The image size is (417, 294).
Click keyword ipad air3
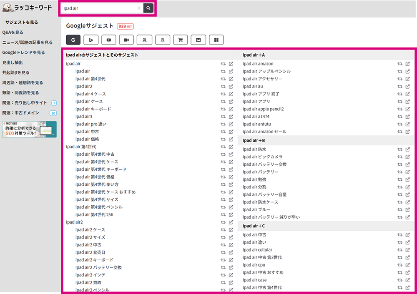click(84, 117)
